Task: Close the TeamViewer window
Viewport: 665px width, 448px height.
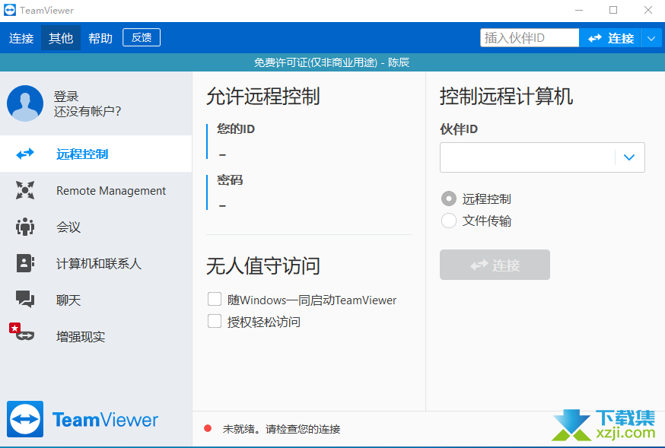Action: coord(648,10)
